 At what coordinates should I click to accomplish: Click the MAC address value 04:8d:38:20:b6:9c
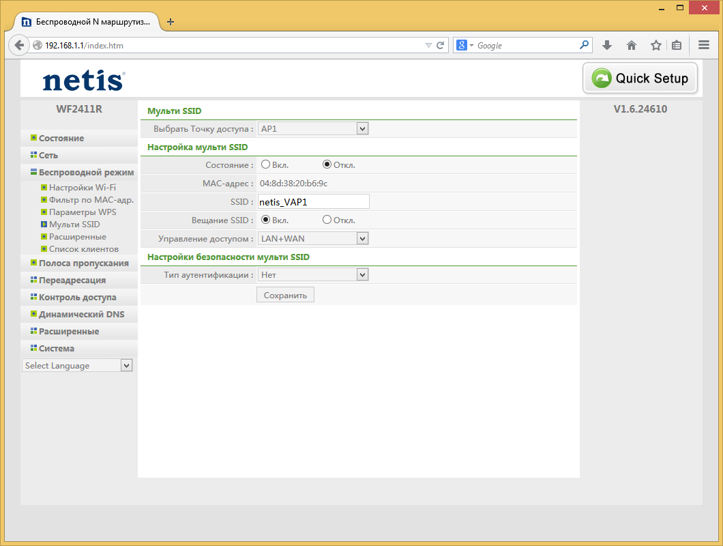(x=294, y=183)
